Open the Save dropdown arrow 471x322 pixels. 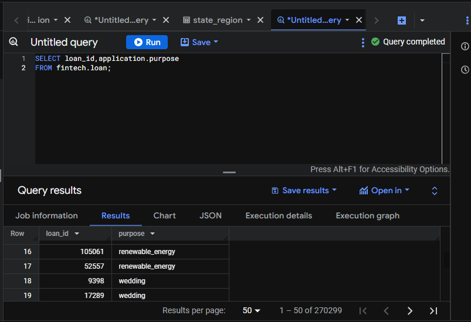pos(216,42)
